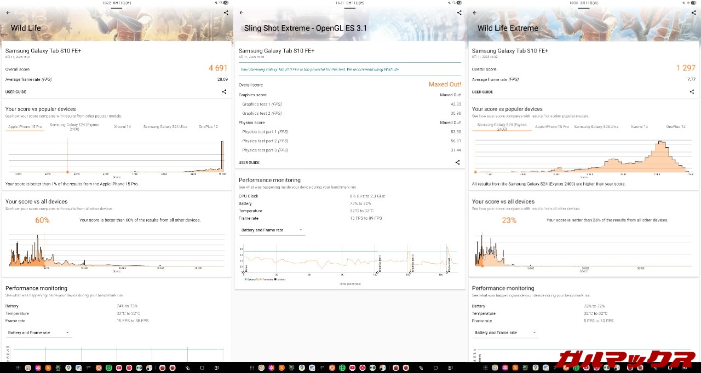Open USER GUIDE link under the 4 691 score
The image size is (701, 373).
pos(16,92)
